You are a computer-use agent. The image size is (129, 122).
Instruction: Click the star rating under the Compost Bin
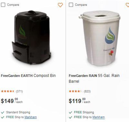click(7, 91)
